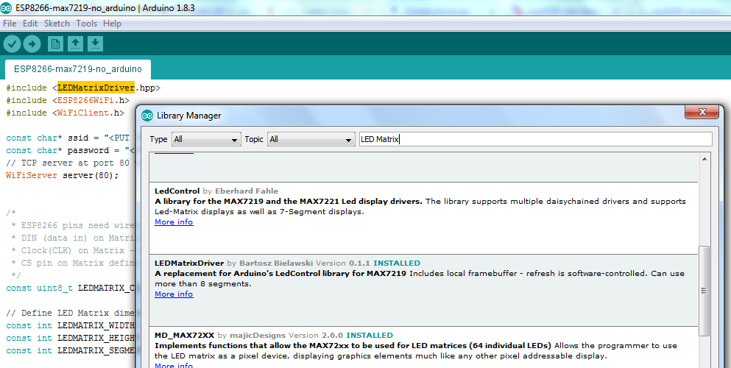Click Arduino logo in main title bar
This screenshot has height=368, width=731.
pos(6,7)
